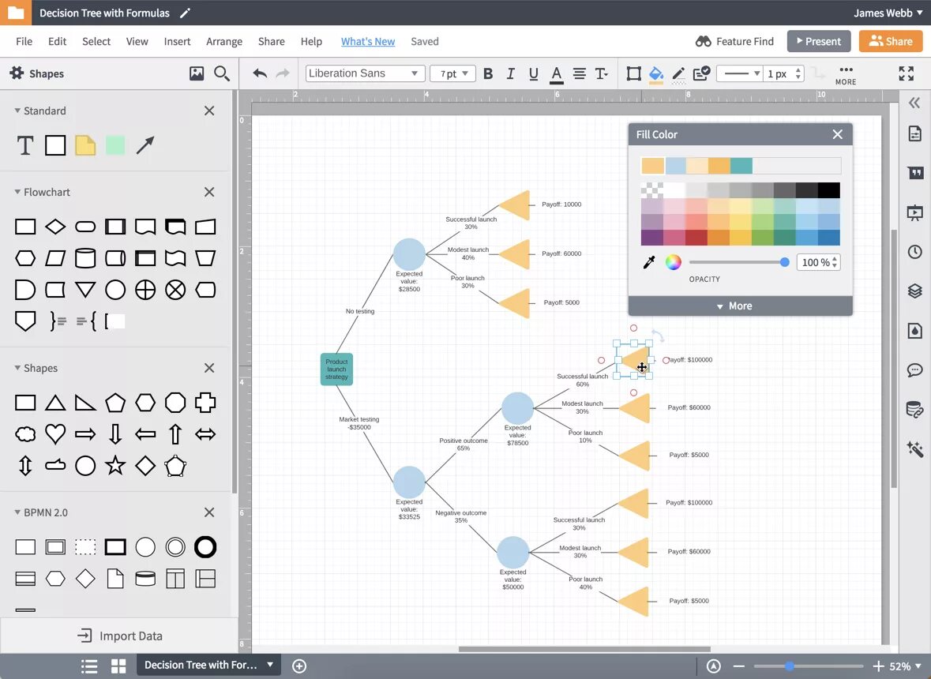
Task: Open the comments panel icon
Action: pos(915,370)
